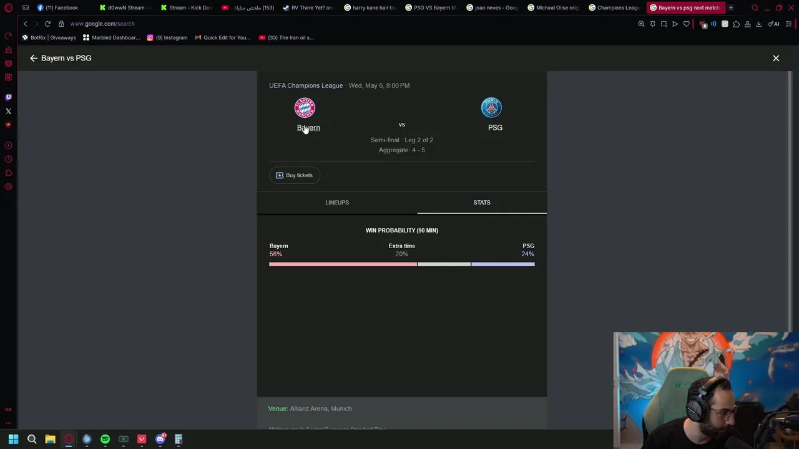Click the Bayern Munich club crest
This screenshot has width=799, height=449.
tap(305, 108)
